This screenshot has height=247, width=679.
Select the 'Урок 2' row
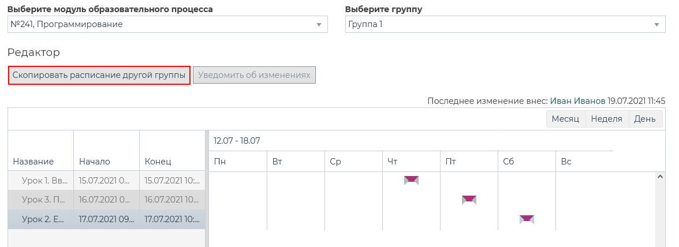44,219
